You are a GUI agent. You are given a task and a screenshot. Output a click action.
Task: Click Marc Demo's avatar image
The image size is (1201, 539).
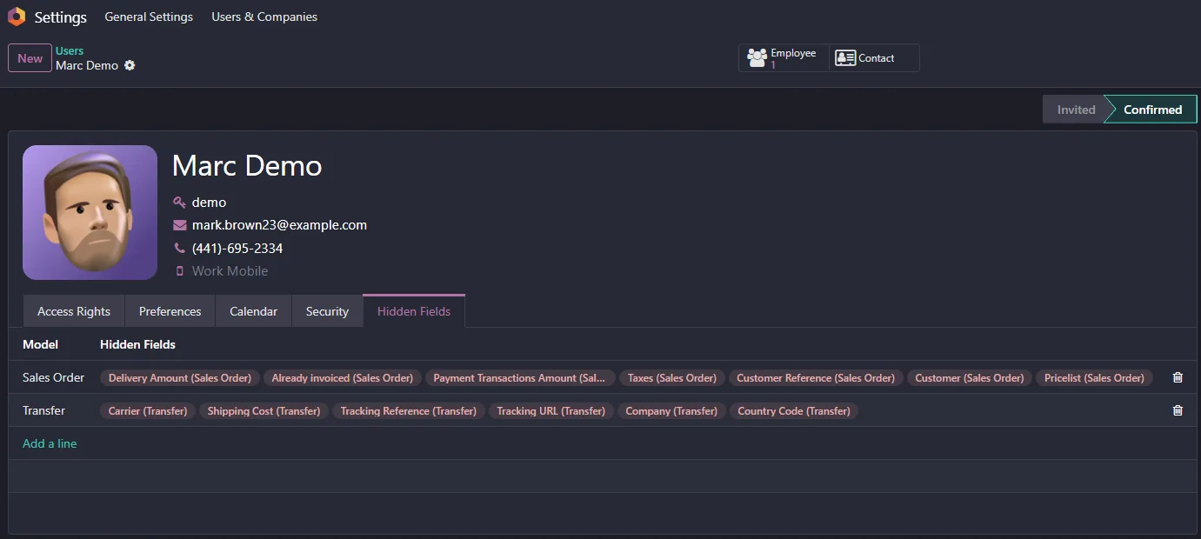90,213
